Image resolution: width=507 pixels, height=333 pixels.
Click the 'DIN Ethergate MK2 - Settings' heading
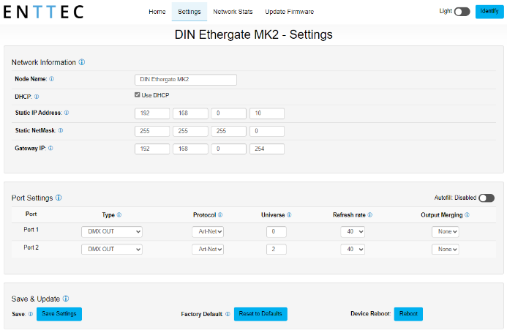point(253,34)
